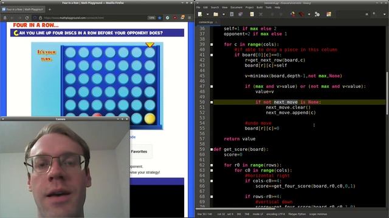
Task: Click the Save file icon in Geany toolbar
Action: (x=232, y=15)
